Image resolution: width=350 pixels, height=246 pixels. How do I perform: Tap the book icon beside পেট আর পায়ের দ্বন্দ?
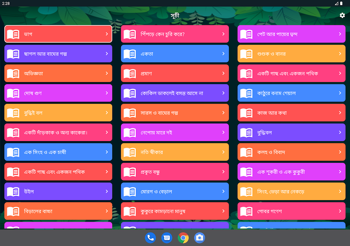246,34
